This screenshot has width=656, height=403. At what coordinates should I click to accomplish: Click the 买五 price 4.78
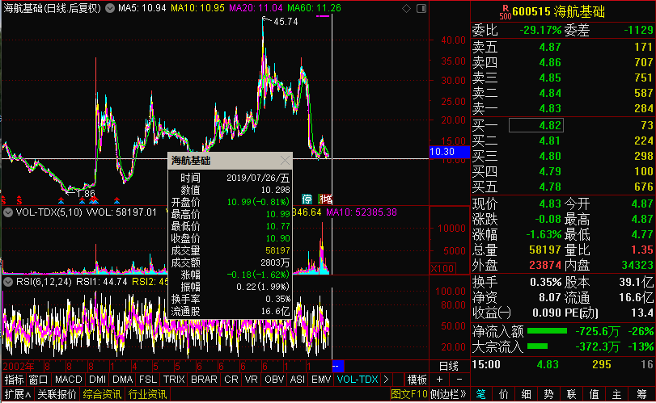click(550, 187)
